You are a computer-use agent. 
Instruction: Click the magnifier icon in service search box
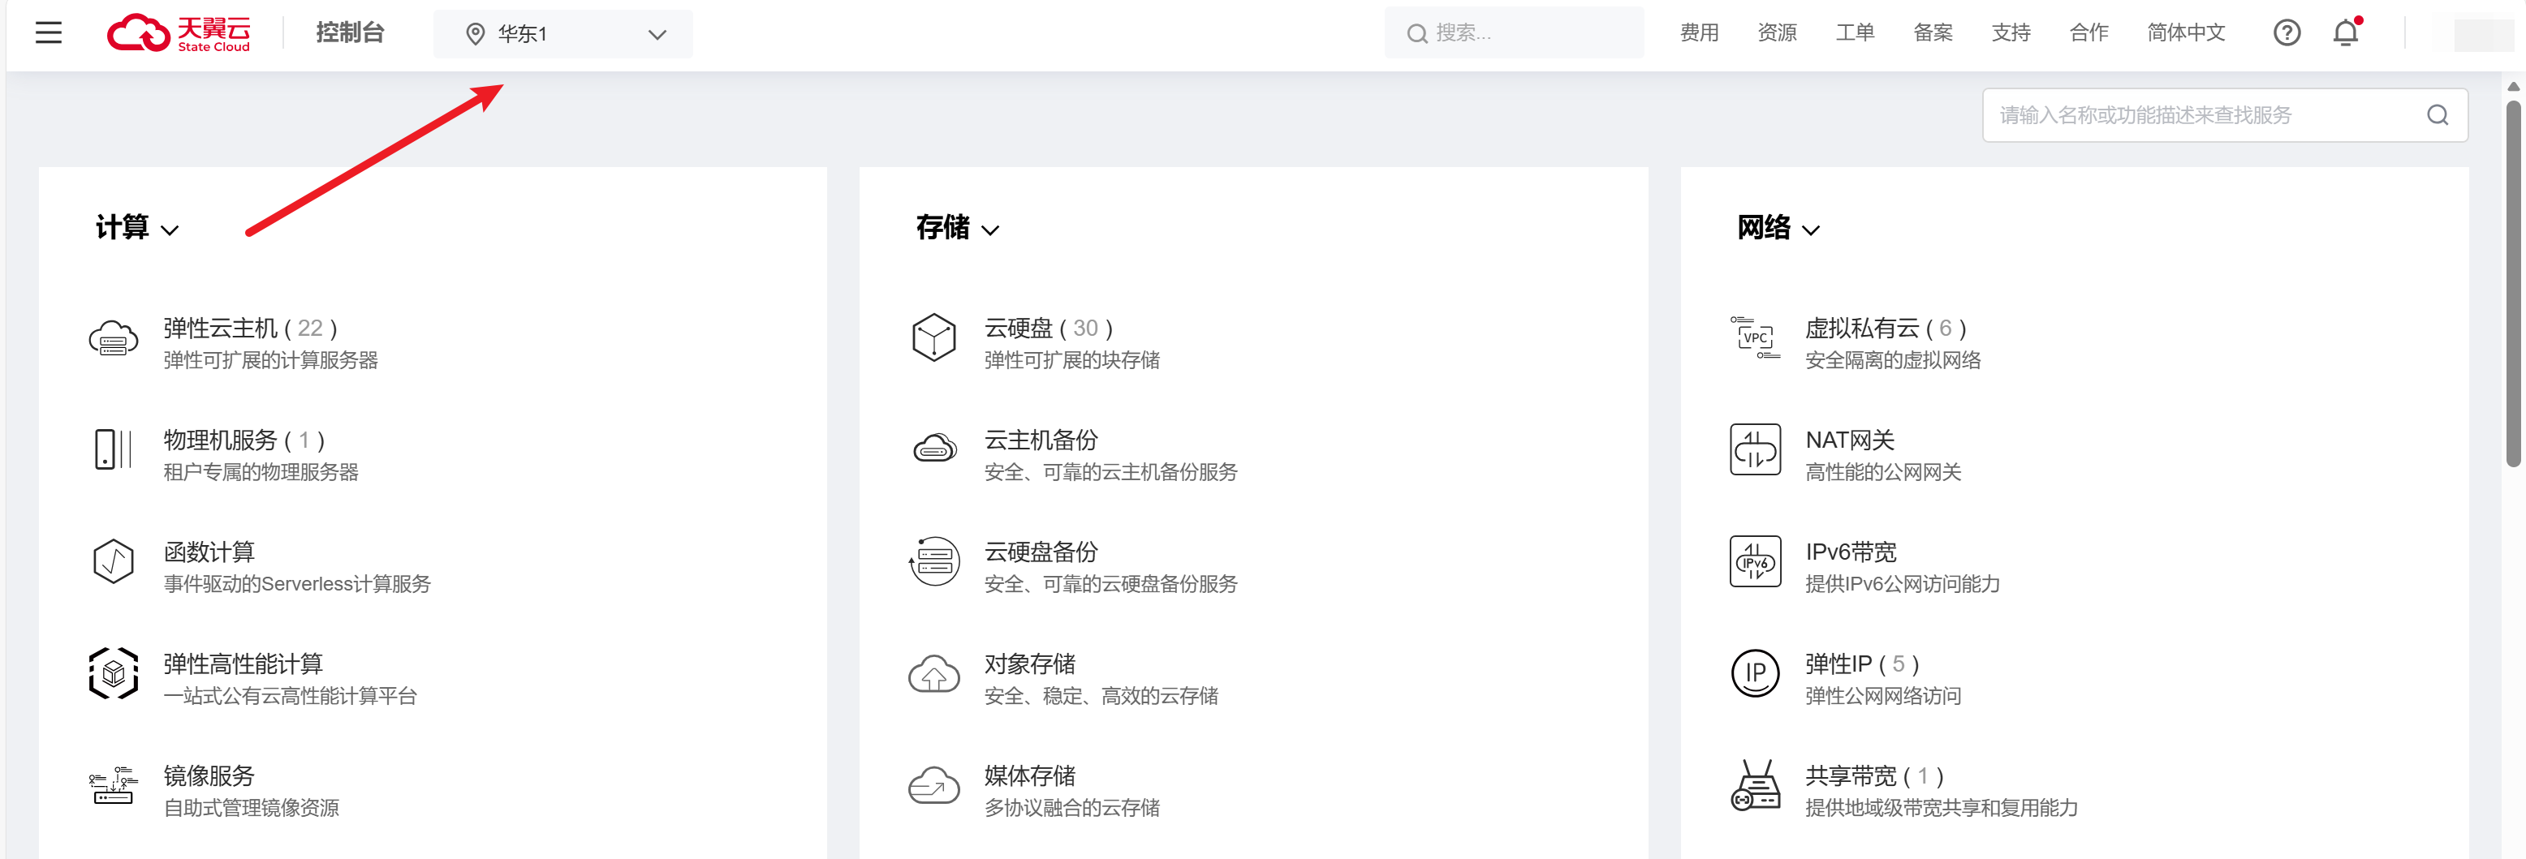pyautogui.click(x=2437, y=115)
